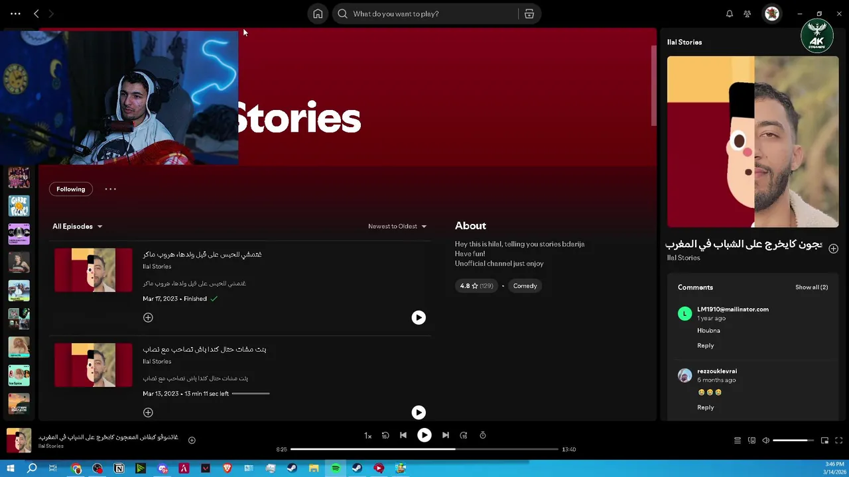The width and height of the screenshot is (849, 477).
Task: Seek on the playback progress bar
Action: (x=424, y=449)
